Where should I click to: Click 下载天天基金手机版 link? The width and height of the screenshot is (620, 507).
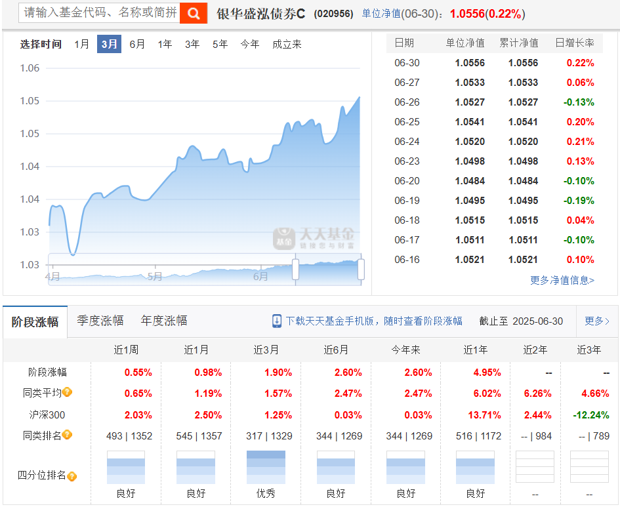pos(374,321)
